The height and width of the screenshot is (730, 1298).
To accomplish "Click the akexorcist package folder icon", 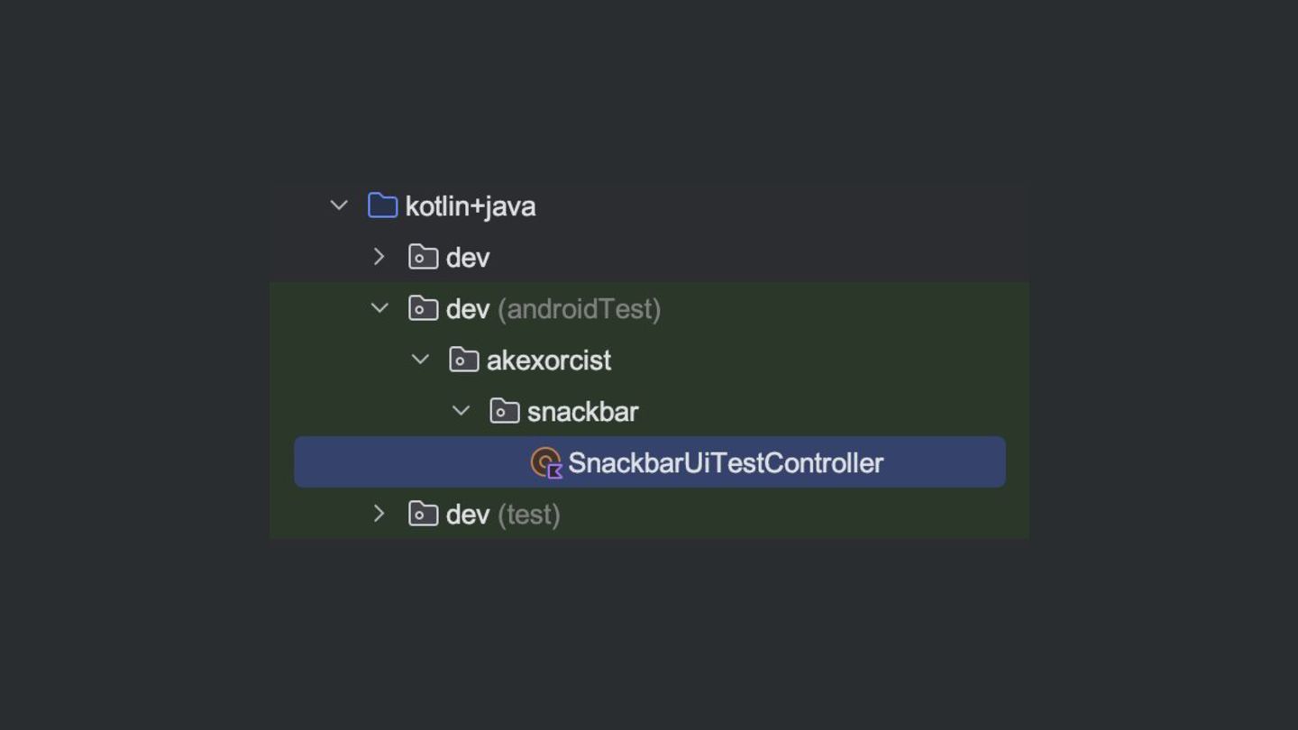I will [x=463, y=360].
